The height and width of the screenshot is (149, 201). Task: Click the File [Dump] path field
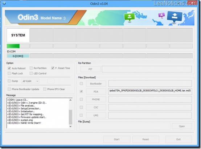[125, 126]
